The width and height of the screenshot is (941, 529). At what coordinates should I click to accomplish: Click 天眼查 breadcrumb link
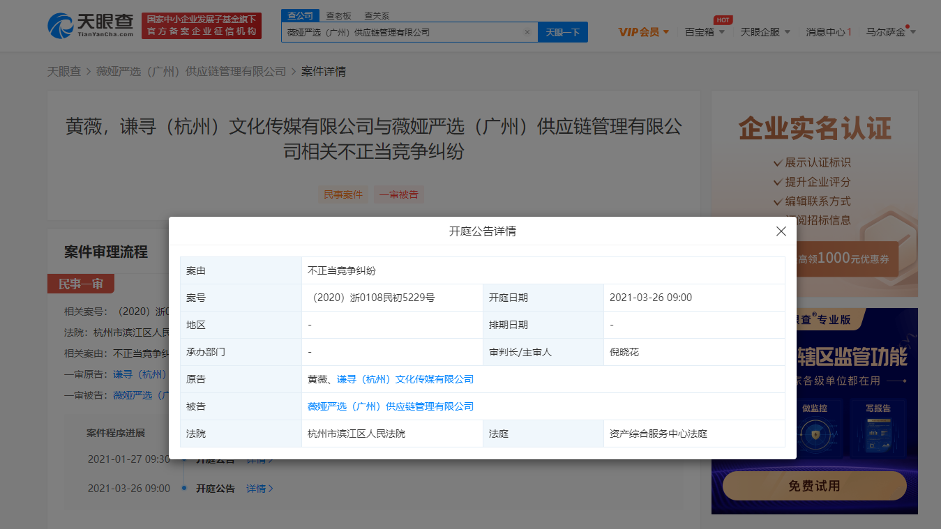[x=64, y=71]
